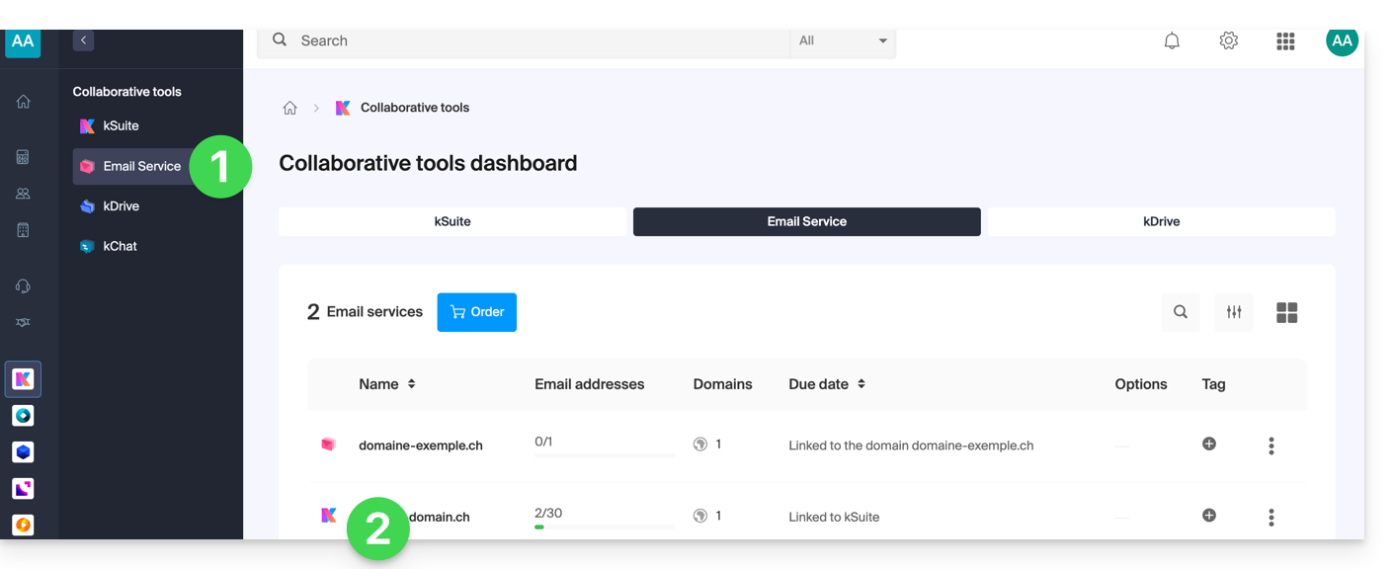Click the 2/30 email addresses progress bar

click(604, 527)
